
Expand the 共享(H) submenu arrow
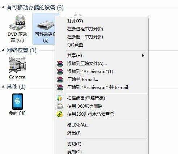[x=143, y=56]
